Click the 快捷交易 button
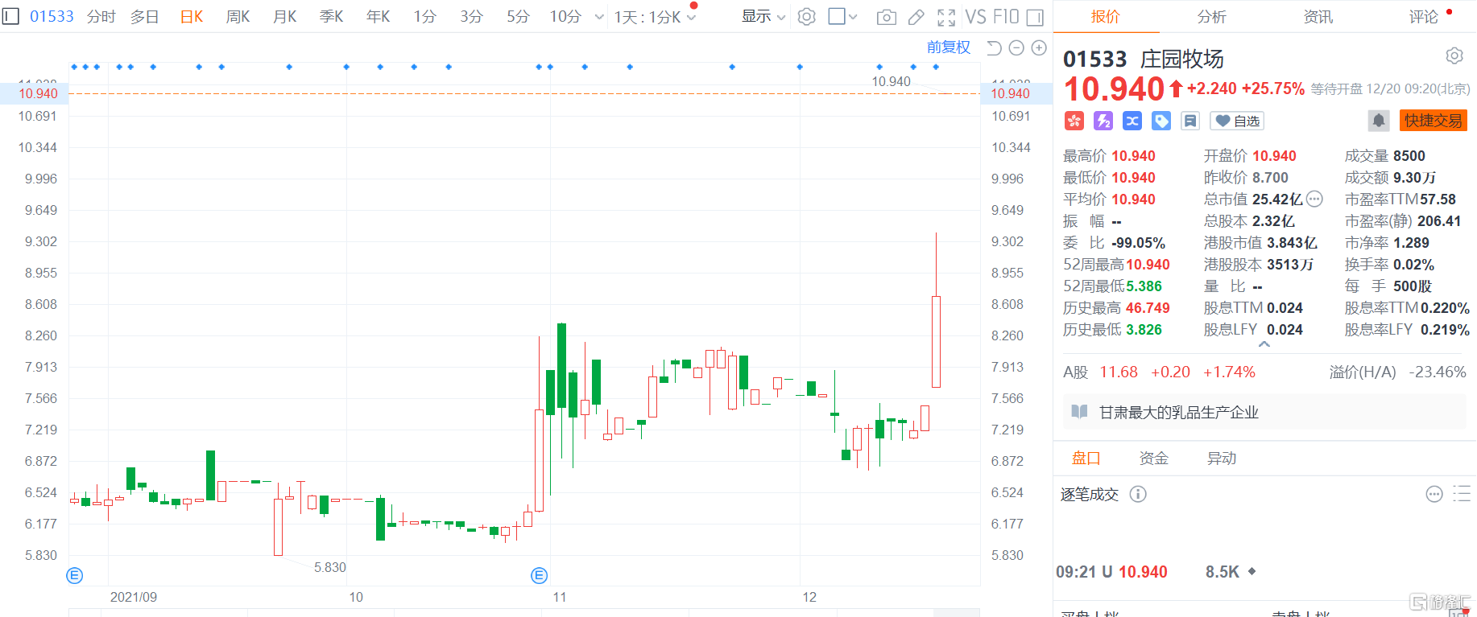This screenshot has width=1477, height=617. (x=1433, y=121)
